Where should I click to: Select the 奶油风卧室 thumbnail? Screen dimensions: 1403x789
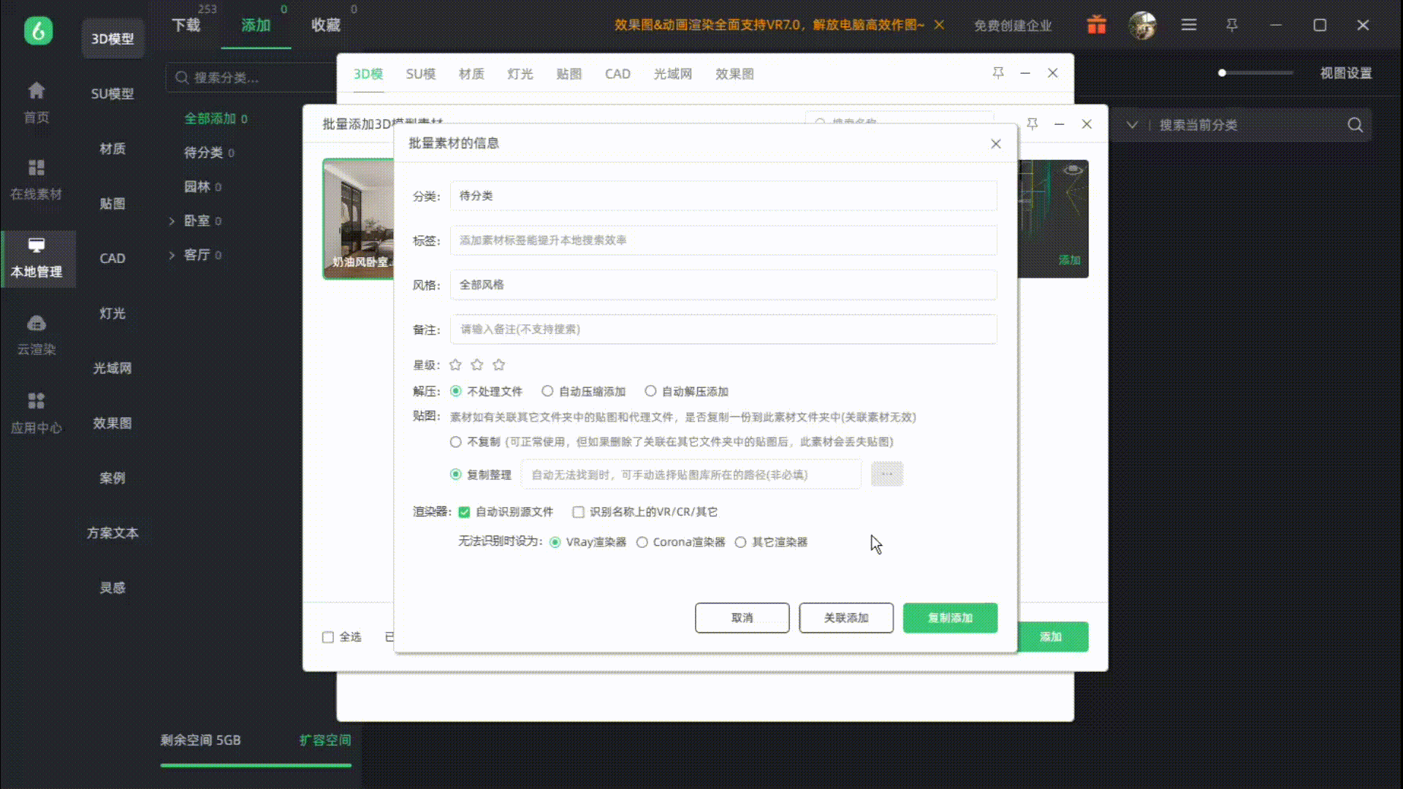359,218
